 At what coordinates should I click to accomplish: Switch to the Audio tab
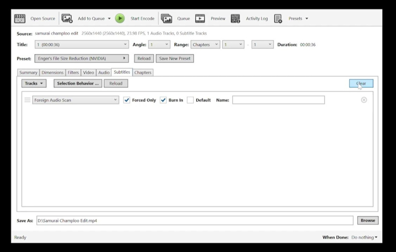(104, 73)
